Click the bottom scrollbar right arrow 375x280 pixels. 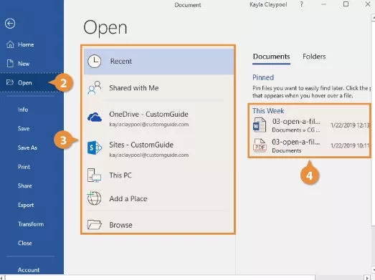[x=368, y=278]
